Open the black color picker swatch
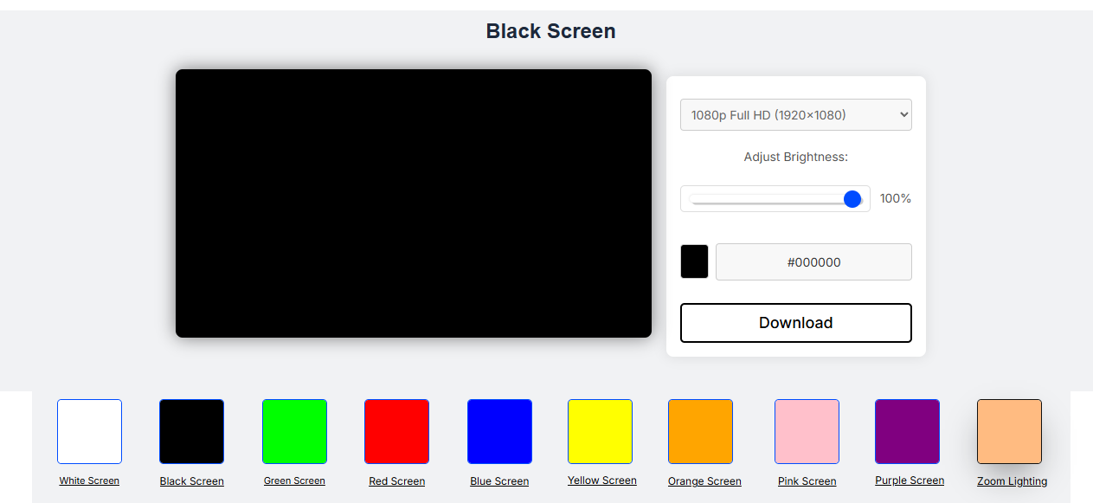 point(694,261)
